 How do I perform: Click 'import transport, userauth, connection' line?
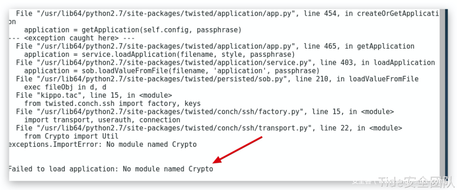(102, 120)
